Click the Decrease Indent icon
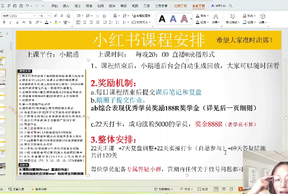 tap(98, 16)
